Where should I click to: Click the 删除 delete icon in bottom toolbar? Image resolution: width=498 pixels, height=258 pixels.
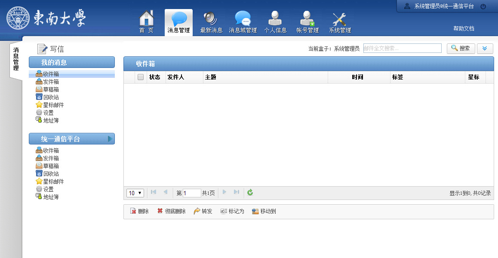138,211
